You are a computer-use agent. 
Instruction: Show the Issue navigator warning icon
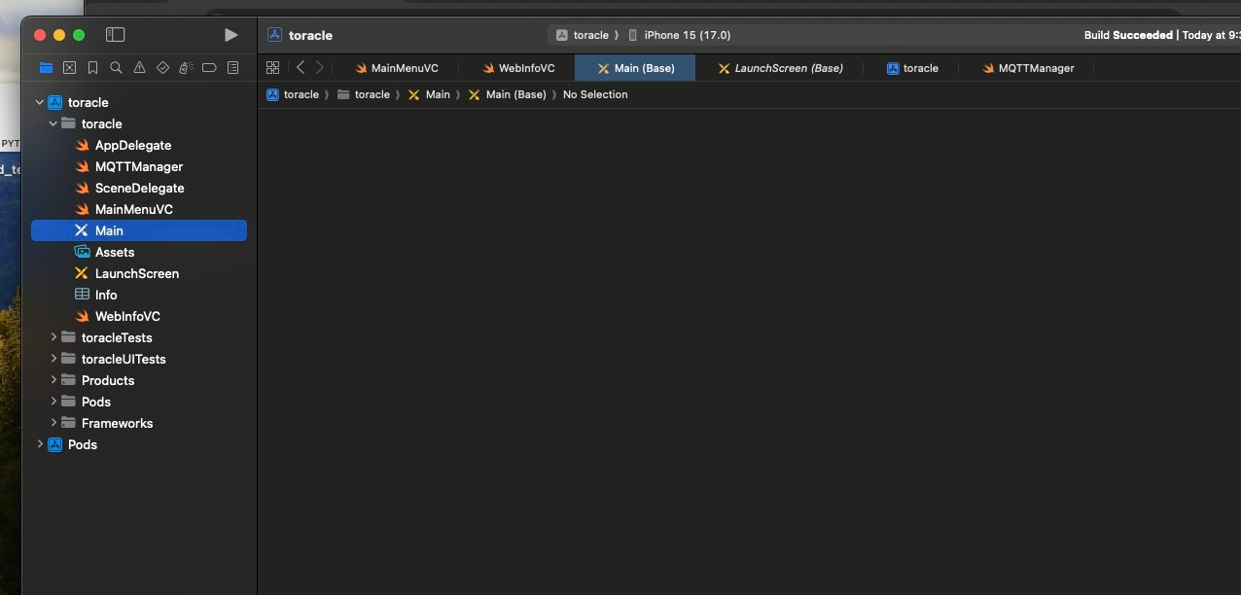pos(139,68)
